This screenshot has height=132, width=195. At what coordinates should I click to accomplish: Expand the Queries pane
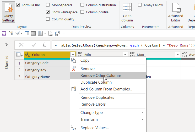[7, 45]
